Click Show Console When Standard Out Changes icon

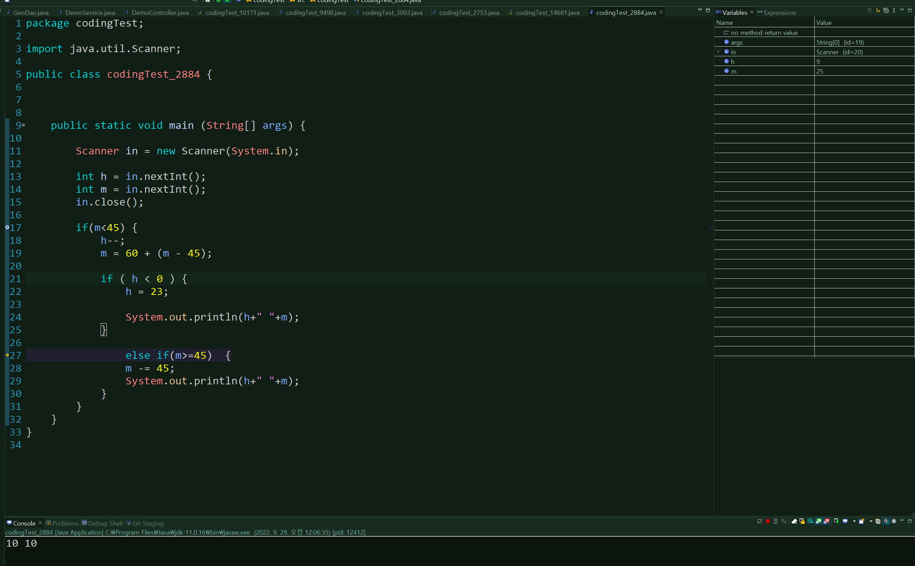(819, 521)
